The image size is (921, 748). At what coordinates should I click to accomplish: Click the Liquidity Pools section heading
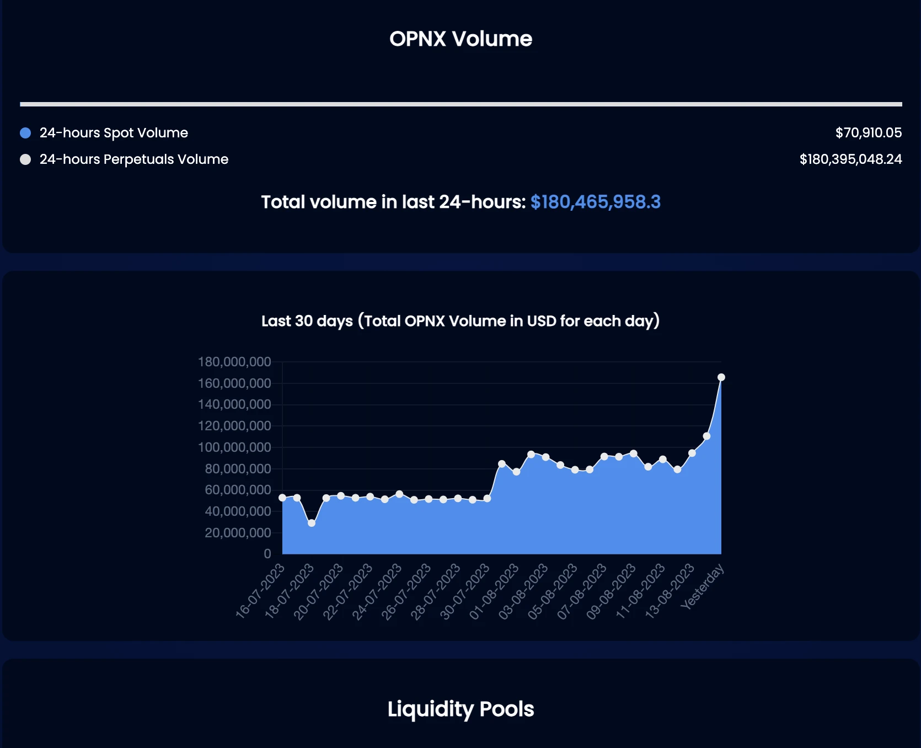[460, 709]
